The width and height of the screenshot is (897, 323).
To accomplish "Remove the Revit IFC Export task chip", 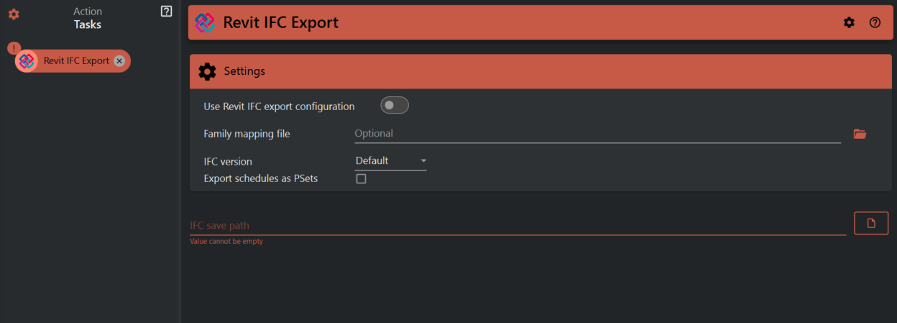I will coord(119,61).
